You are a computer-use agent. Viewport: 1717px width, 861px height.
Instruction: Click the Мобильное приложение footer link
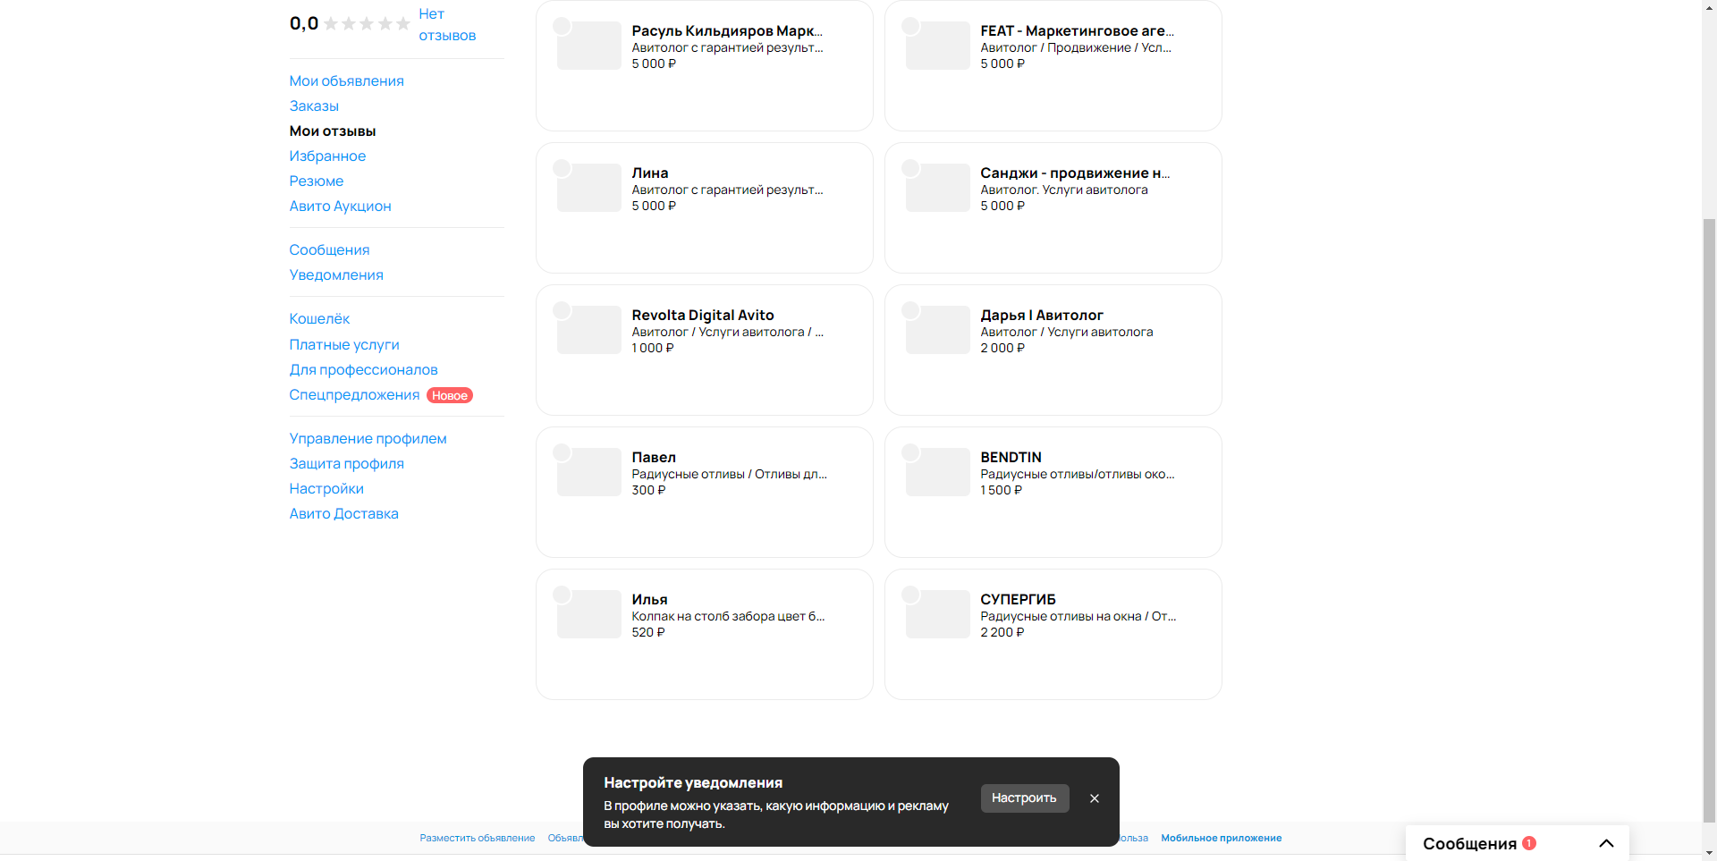[x=1221, y=838]
